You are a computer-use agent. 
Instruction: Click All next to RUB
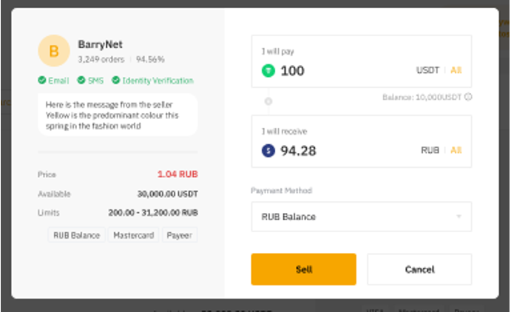coord(456,150)
